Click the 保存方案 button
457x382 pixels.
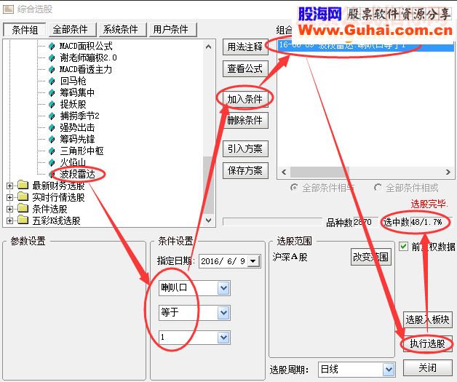[x=245, y=170]
